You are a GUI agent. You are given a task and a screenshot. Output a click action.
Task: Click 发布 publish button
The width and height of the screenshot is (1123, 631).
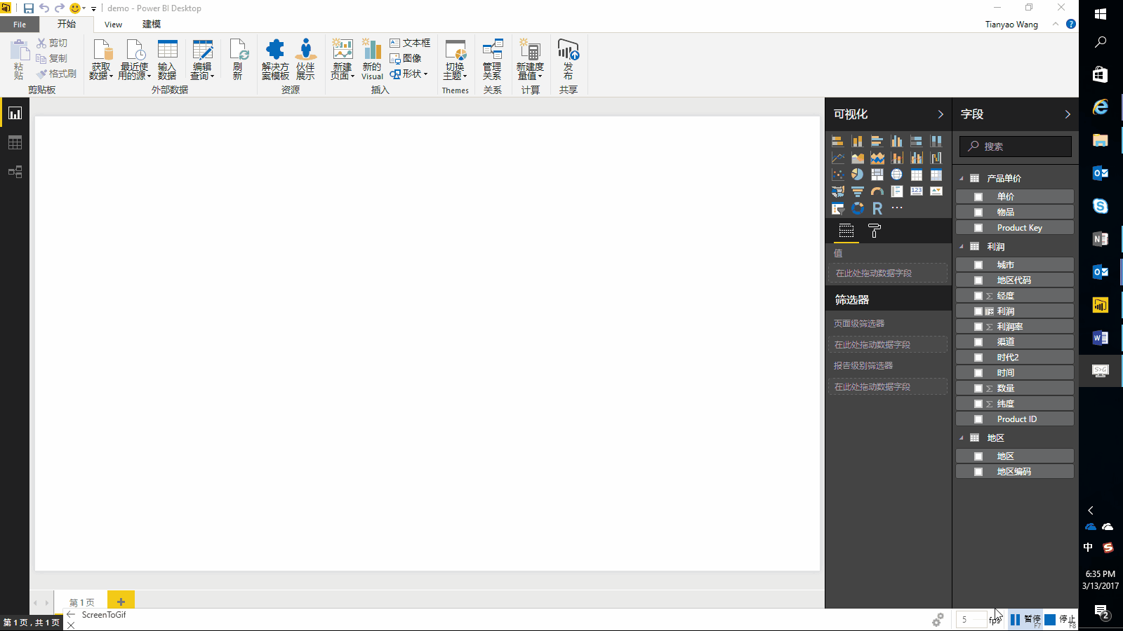pos(568,60)
